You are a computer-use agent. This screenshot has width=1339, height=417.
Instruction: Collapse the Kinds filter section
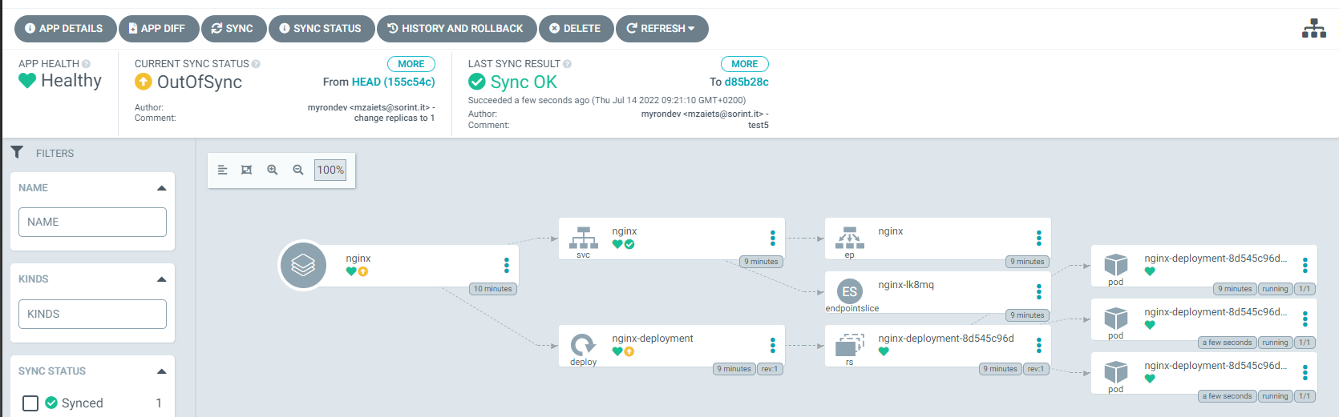pos(162,279)
